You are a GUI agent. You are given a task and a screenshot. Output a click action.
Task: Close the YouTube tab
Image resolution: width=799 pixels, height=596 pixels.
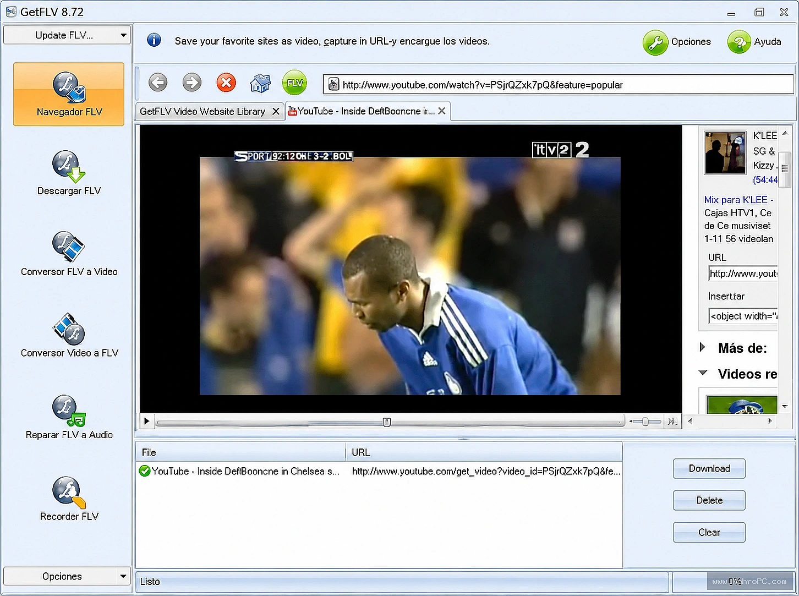pos(441,111)
